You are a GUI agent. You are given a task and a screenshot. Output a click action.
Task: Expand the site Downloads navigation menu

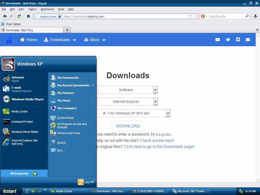click(x=60, y=40)
